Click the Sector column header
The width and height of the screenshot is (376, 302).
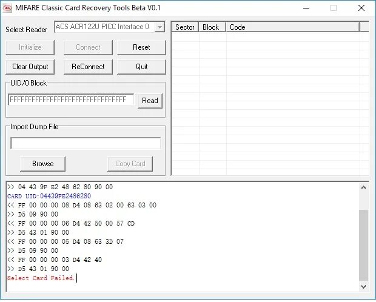click(184, 27)
